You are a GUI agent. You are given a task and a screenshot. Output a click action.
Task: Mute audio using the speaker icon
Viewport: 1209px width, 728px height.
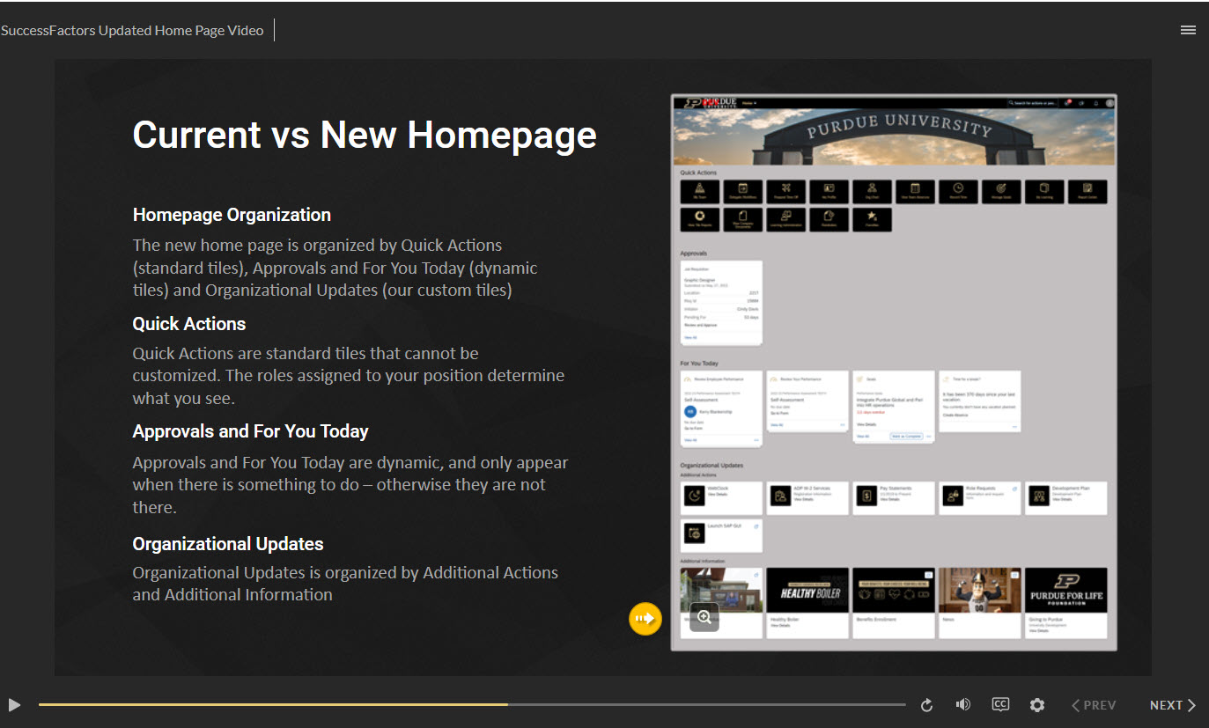click(963, 704)
